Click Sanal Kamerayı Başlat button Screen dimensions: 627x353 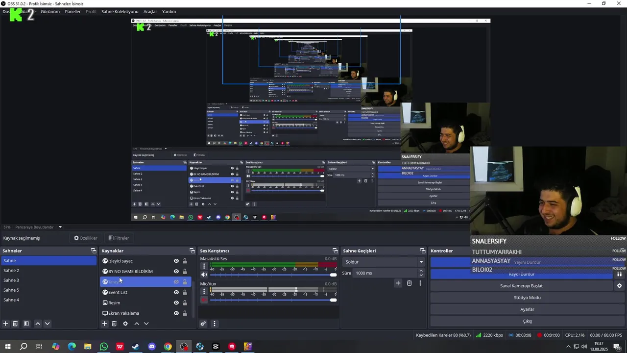click(x=521, y=286)
